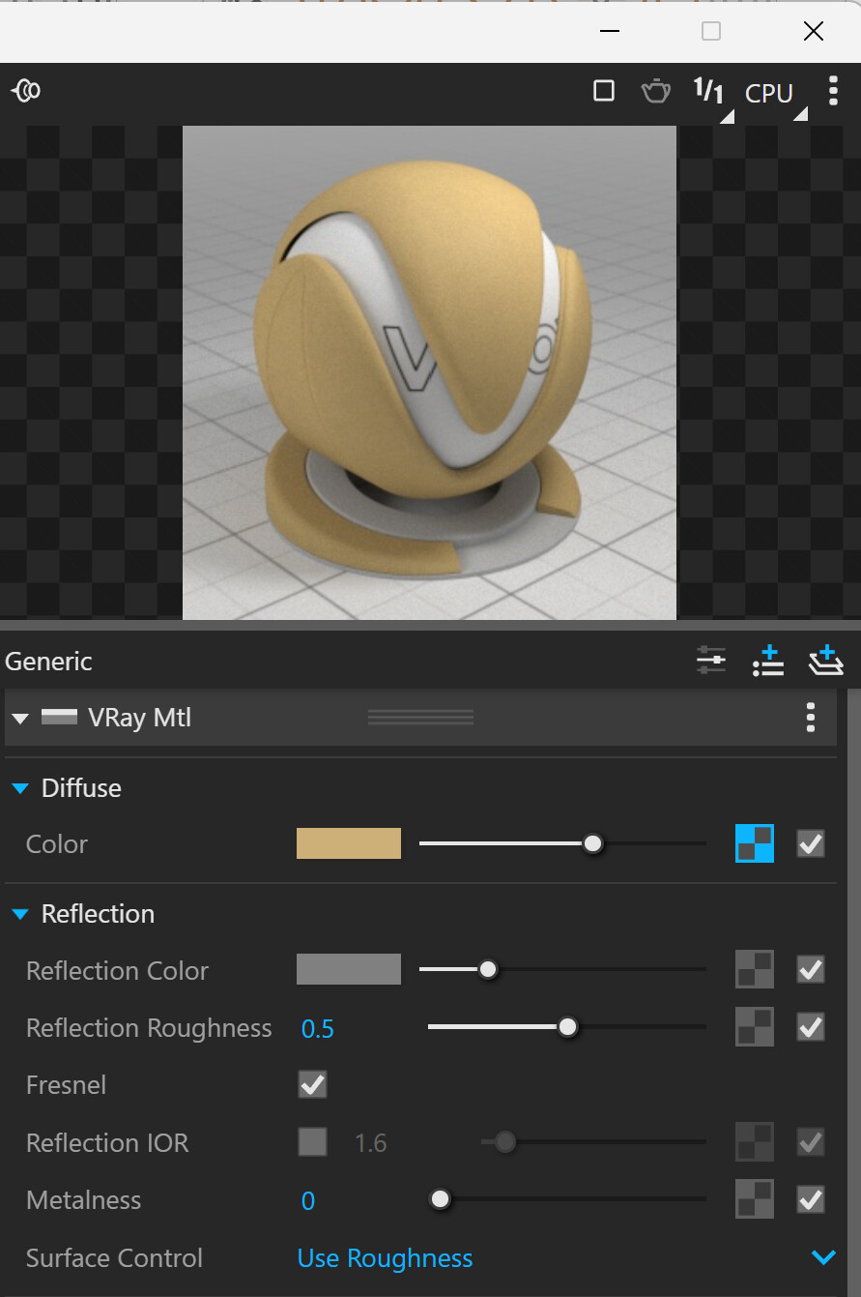Maximize the material editor window

pyautogui.click(x=711, y=31)
